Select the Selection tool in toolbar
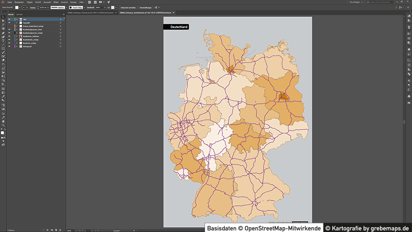Viewport: 412px width, 232px height. click(3, 17)
